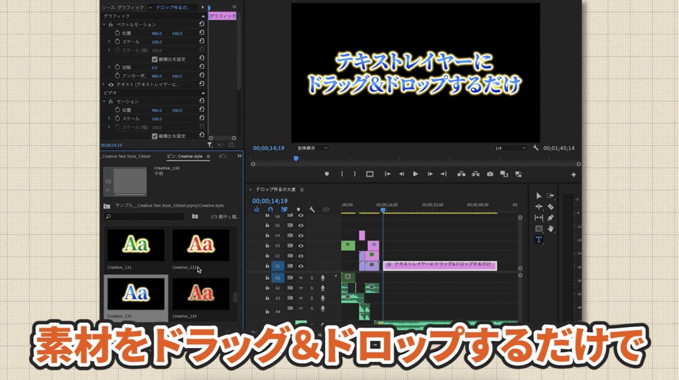Expand the Text layer effect
Viewport: 679px width, 380px height.
(104, 84)
